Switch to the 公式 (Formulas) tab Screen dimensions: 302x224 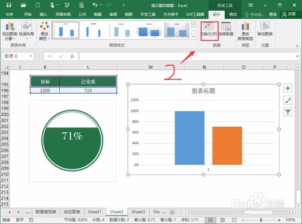[82, 14]
